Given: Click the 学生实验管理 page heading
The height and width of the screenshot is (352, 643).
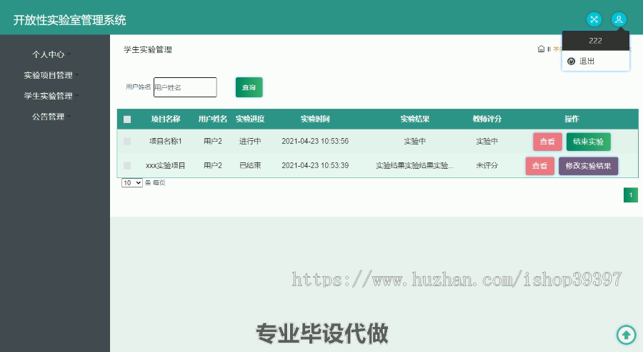Looking at the screenshot, I should point(148,49).
